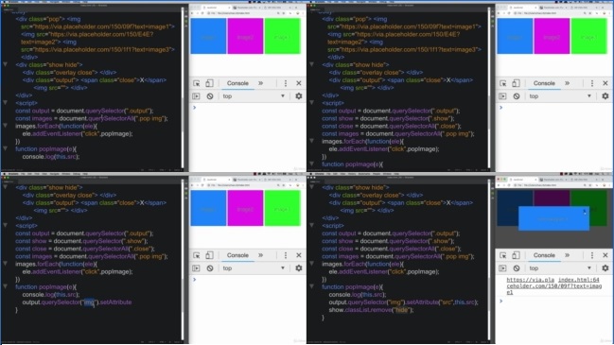Select the inspect element icon in bottom-right panel

[x=503, y=255]
